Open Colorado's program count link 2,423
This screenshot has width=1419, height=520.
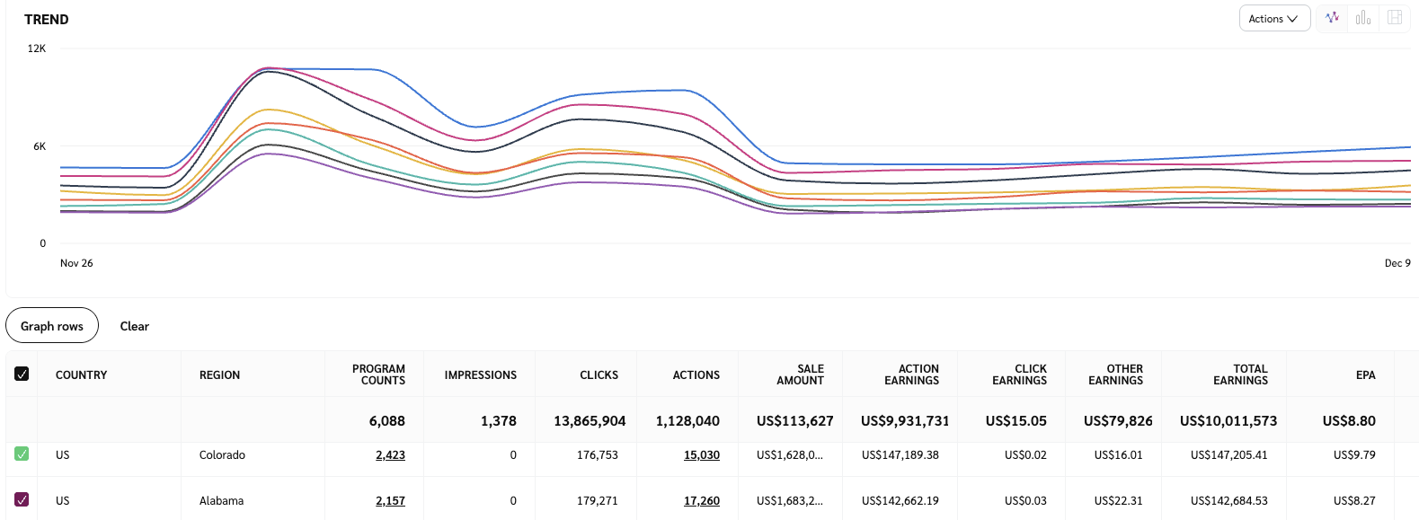click(x=390, y=455)
